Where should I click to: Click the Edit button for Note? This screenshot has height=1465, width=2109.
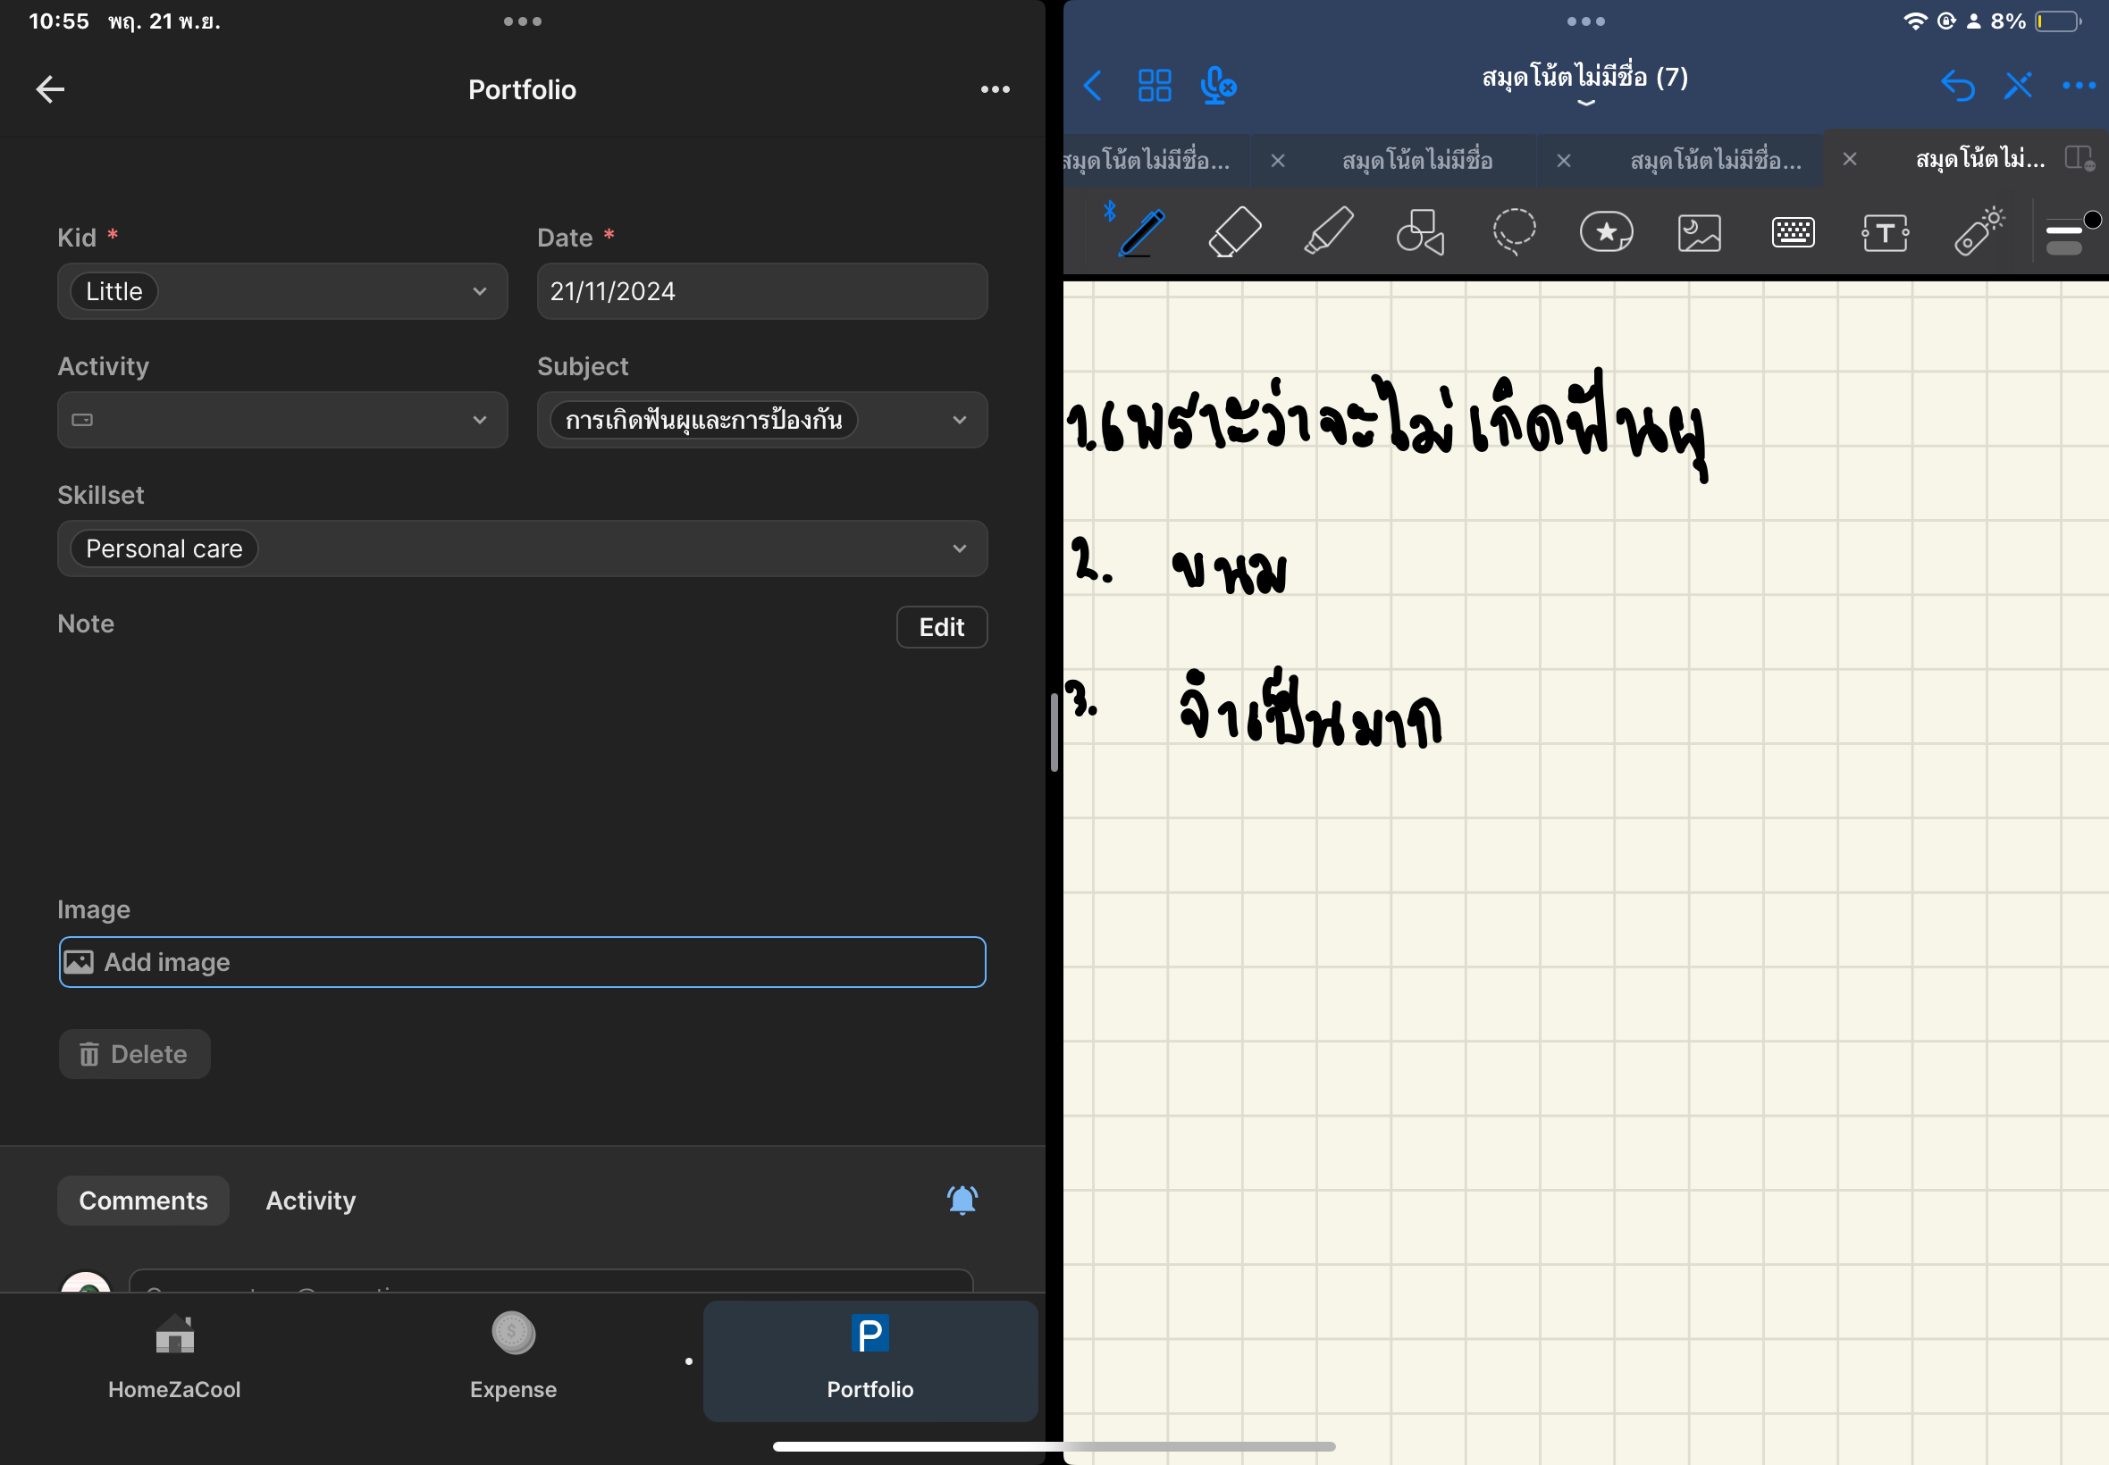click(941, 627)
